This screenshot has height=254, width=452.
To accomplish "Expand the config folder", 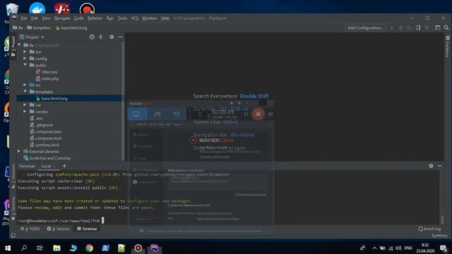I will (25, 59).
